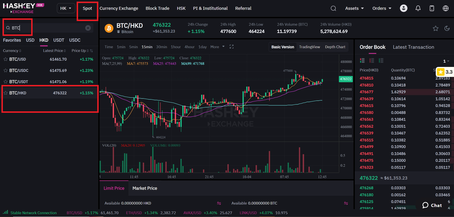Select the Market Price order tab
Image resolution: width=454 pixels, height=217 pixels.
[145, 188]
